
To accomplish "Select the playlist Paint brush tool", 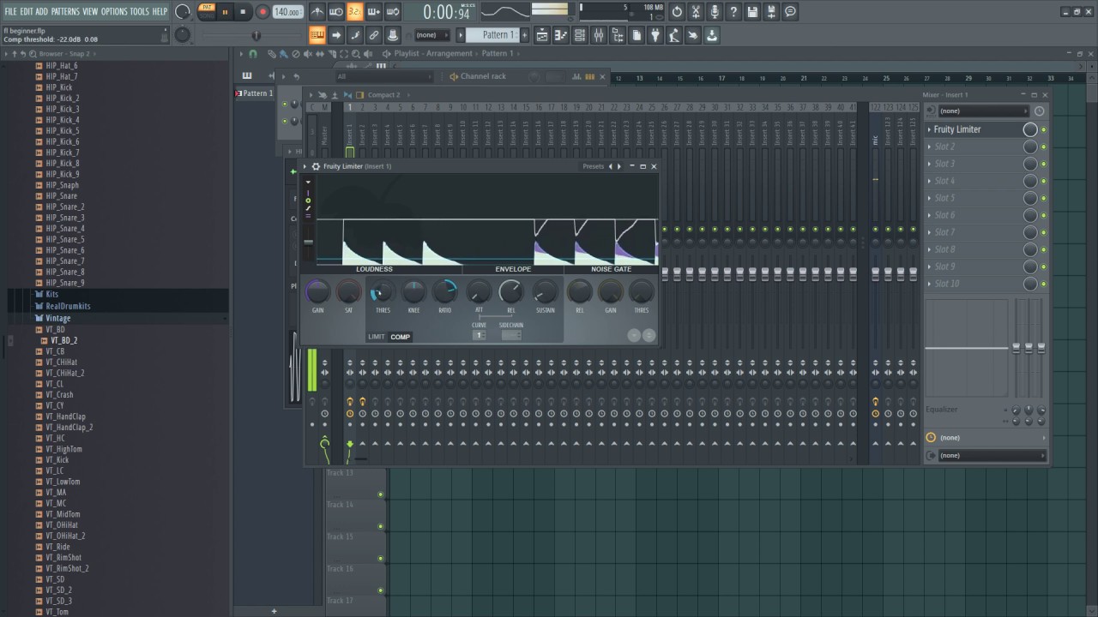I will [283, 54].
